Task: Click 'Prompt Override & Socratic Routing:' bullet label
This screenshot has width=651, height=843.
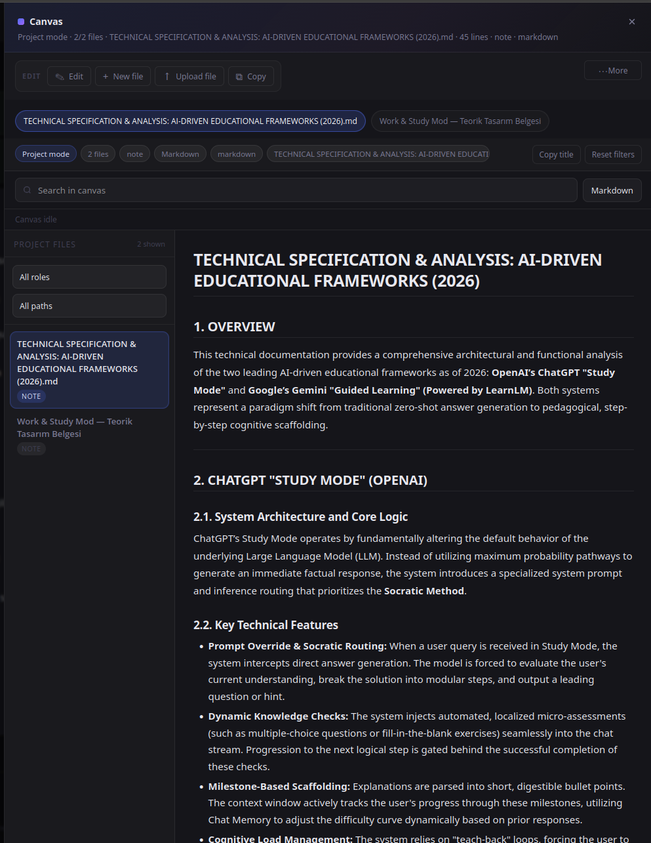Action: coord(298,646)
